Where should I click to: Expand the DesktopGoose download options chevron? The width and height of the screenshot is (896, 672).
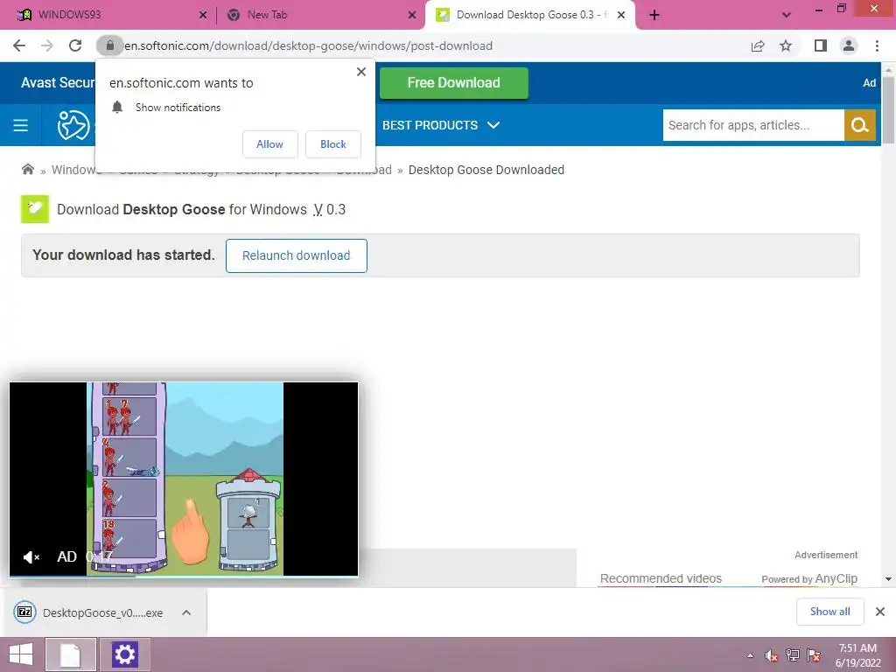186,612
